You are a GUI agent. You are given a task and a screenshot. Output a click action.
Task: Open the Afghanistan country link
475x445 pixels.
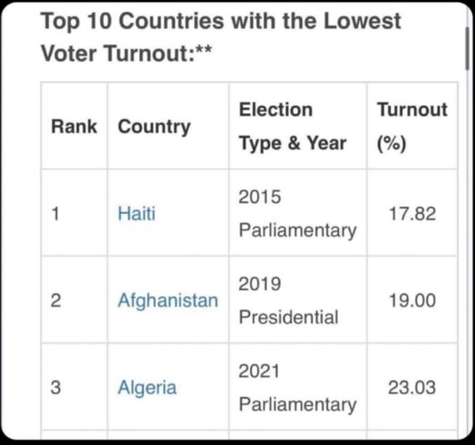[x=167, y=300]
